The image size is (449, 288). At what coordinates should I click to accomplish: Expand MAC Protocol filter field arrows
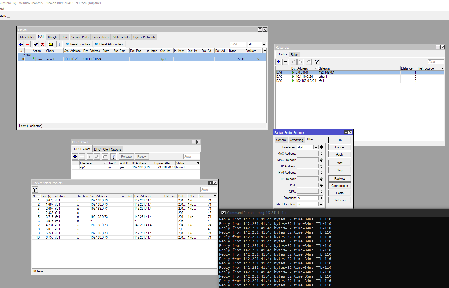tap(321, 160)
